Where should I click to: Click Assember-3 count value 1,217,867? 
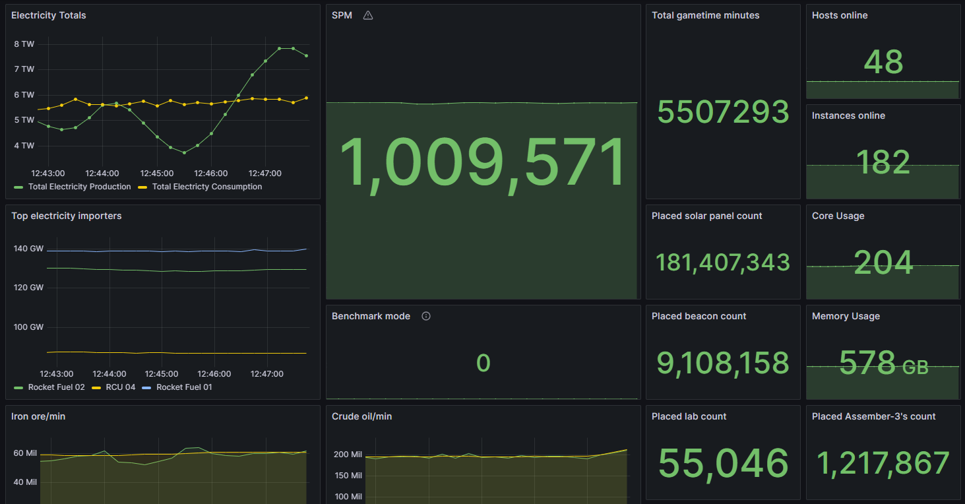click(883, 463)
